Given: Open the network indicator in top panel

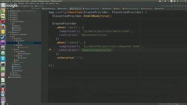Looking at the screenshot, I should (x=168, y=1).
